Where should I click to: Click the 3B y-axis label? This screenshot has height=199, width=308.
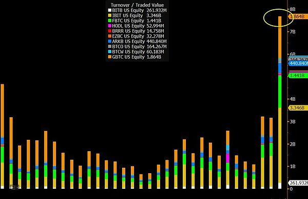point(293,122)
